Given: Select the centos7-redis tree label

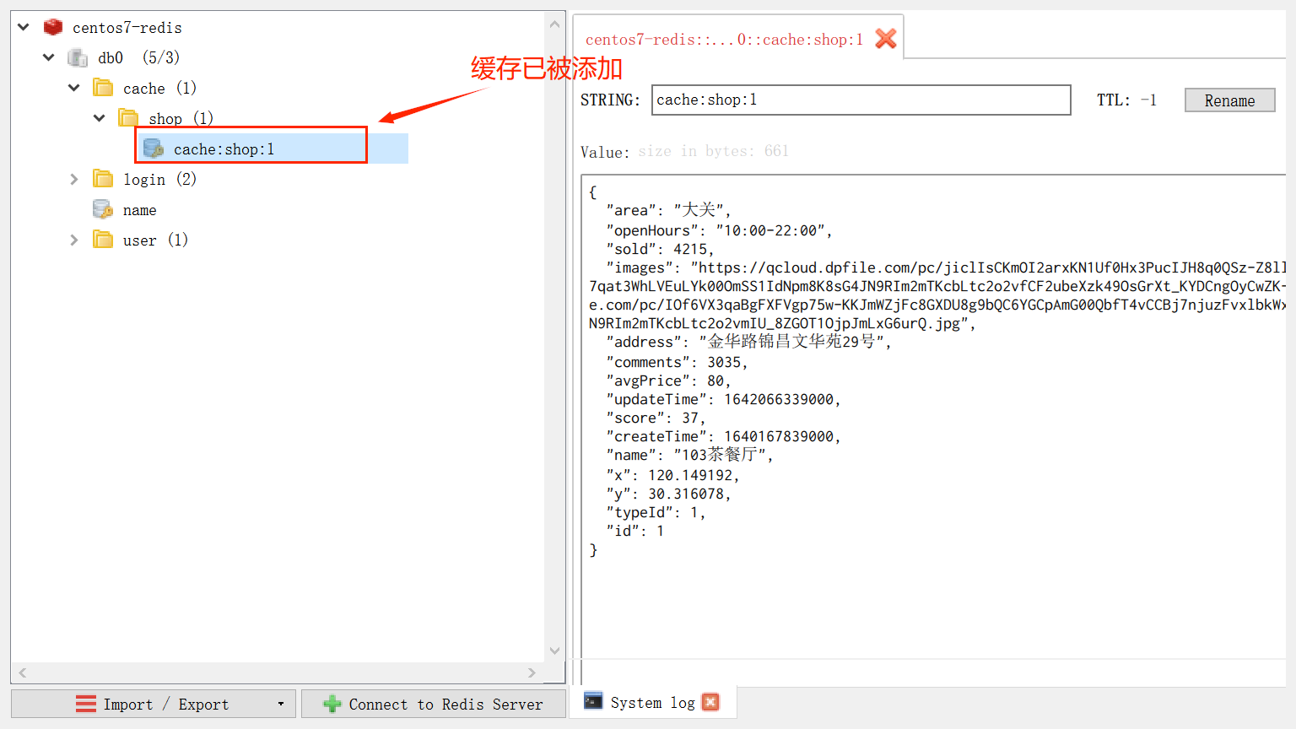Looking at the screenshot, I should coord(127,27).
